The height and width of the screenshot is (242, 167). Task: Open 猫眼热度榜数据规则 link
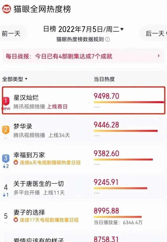tap(80, 40)
